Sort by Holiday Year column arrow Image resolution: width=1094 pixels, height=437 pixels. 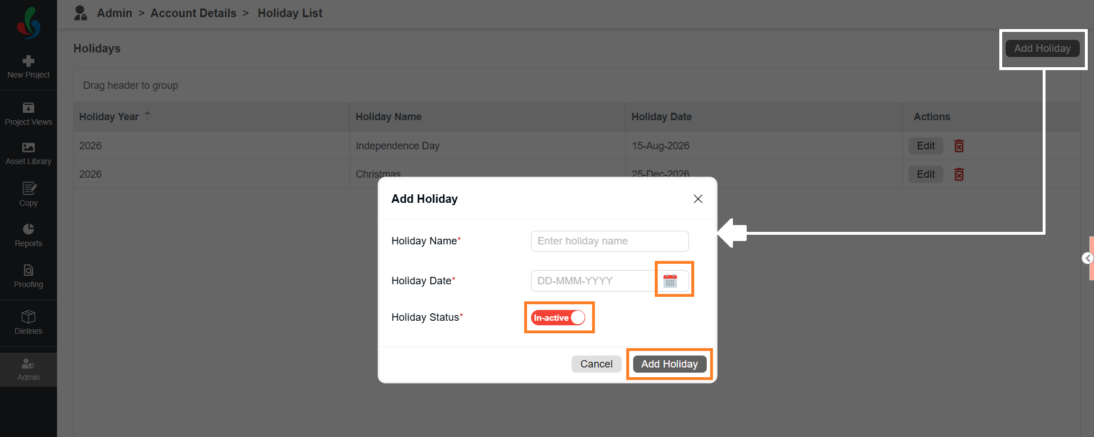coord(148,115)
